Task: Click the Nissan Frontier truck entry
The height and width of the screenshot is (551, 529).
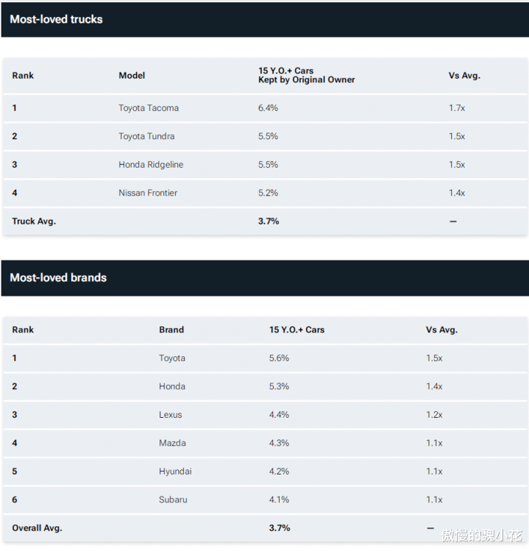Action: 148,193
